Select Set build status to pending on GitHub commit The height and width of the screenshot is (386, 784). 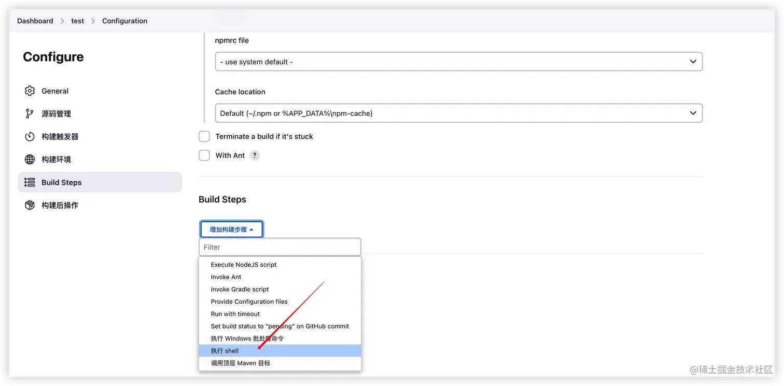click(280, 326)
